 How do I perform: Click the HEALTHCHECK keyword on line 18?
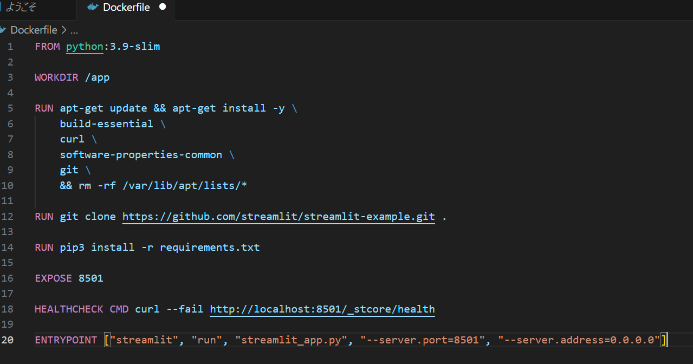point(69,309)
